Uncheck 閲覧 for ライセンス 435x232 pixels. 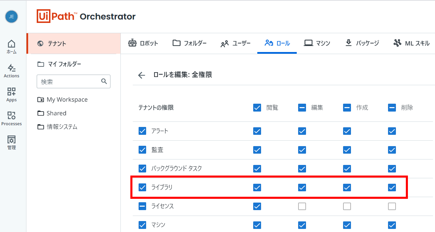257,206
